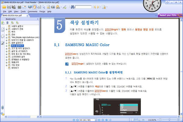
Task: Click the zoom slider handle
Action: [169, 120]
